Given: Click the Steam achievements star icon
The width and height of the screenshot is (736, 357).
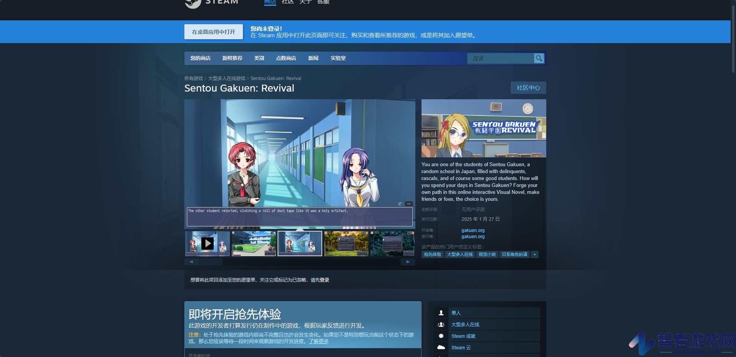Looking at the screenshot, I should coord(441,336).
